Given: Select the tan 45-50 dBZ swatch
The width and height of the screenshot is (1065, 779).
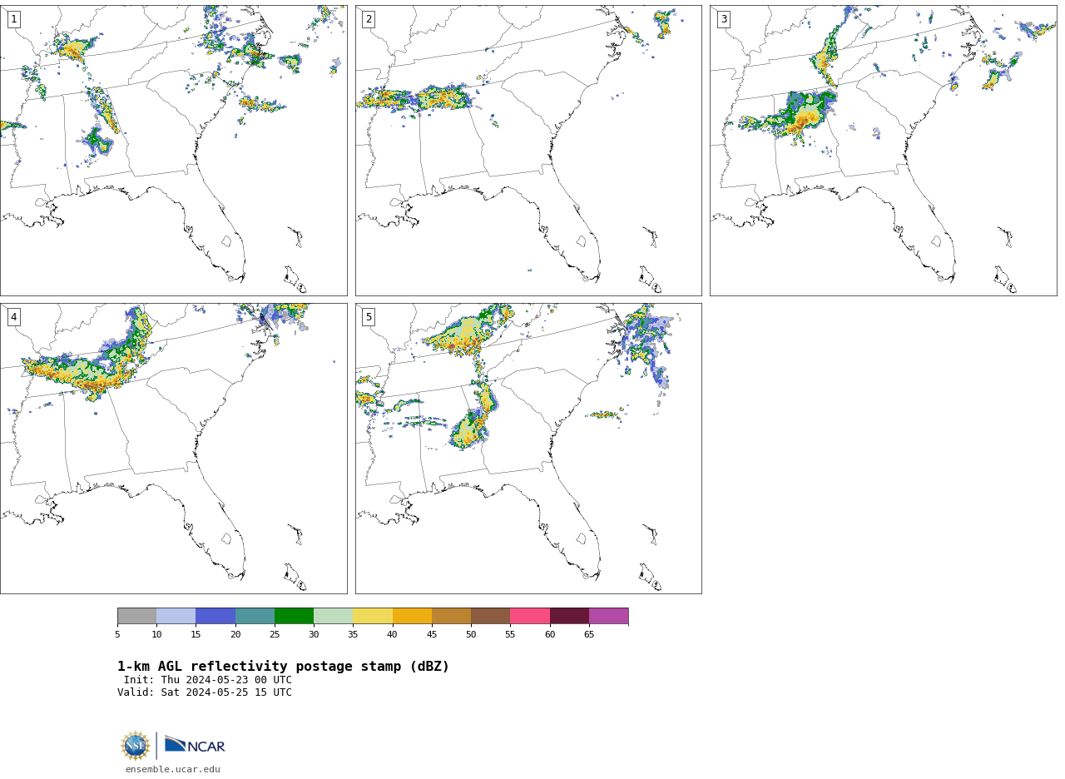Looking at the screenshot, I should click(451, 616).
